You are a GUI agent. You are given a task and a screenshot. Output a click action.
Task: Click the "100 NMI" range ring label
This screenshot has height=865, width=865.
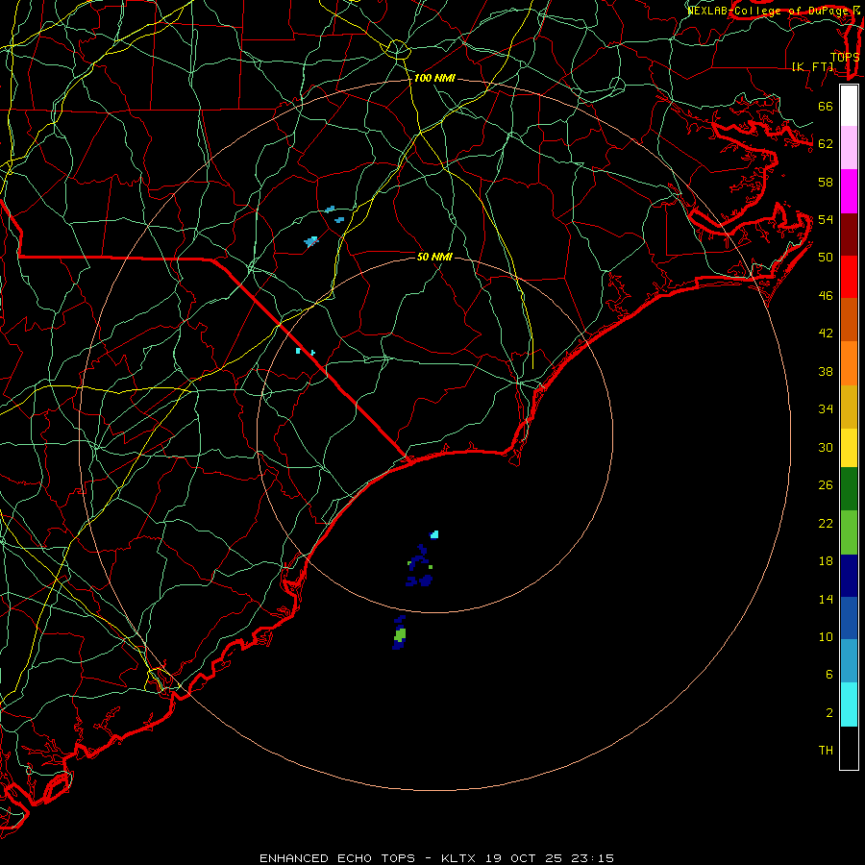(434, 79)
